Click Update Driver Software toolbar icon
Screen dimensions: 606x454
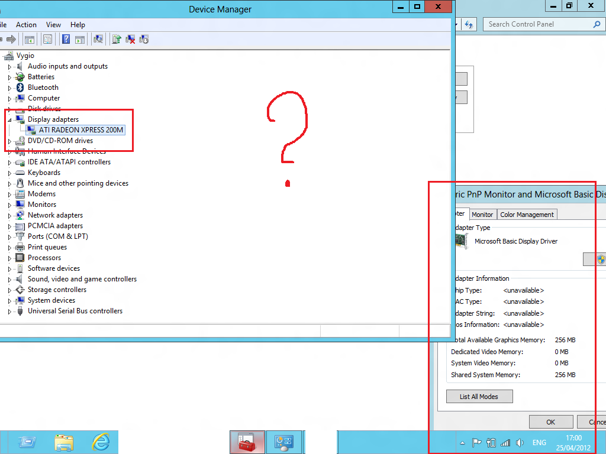[117, 39]
